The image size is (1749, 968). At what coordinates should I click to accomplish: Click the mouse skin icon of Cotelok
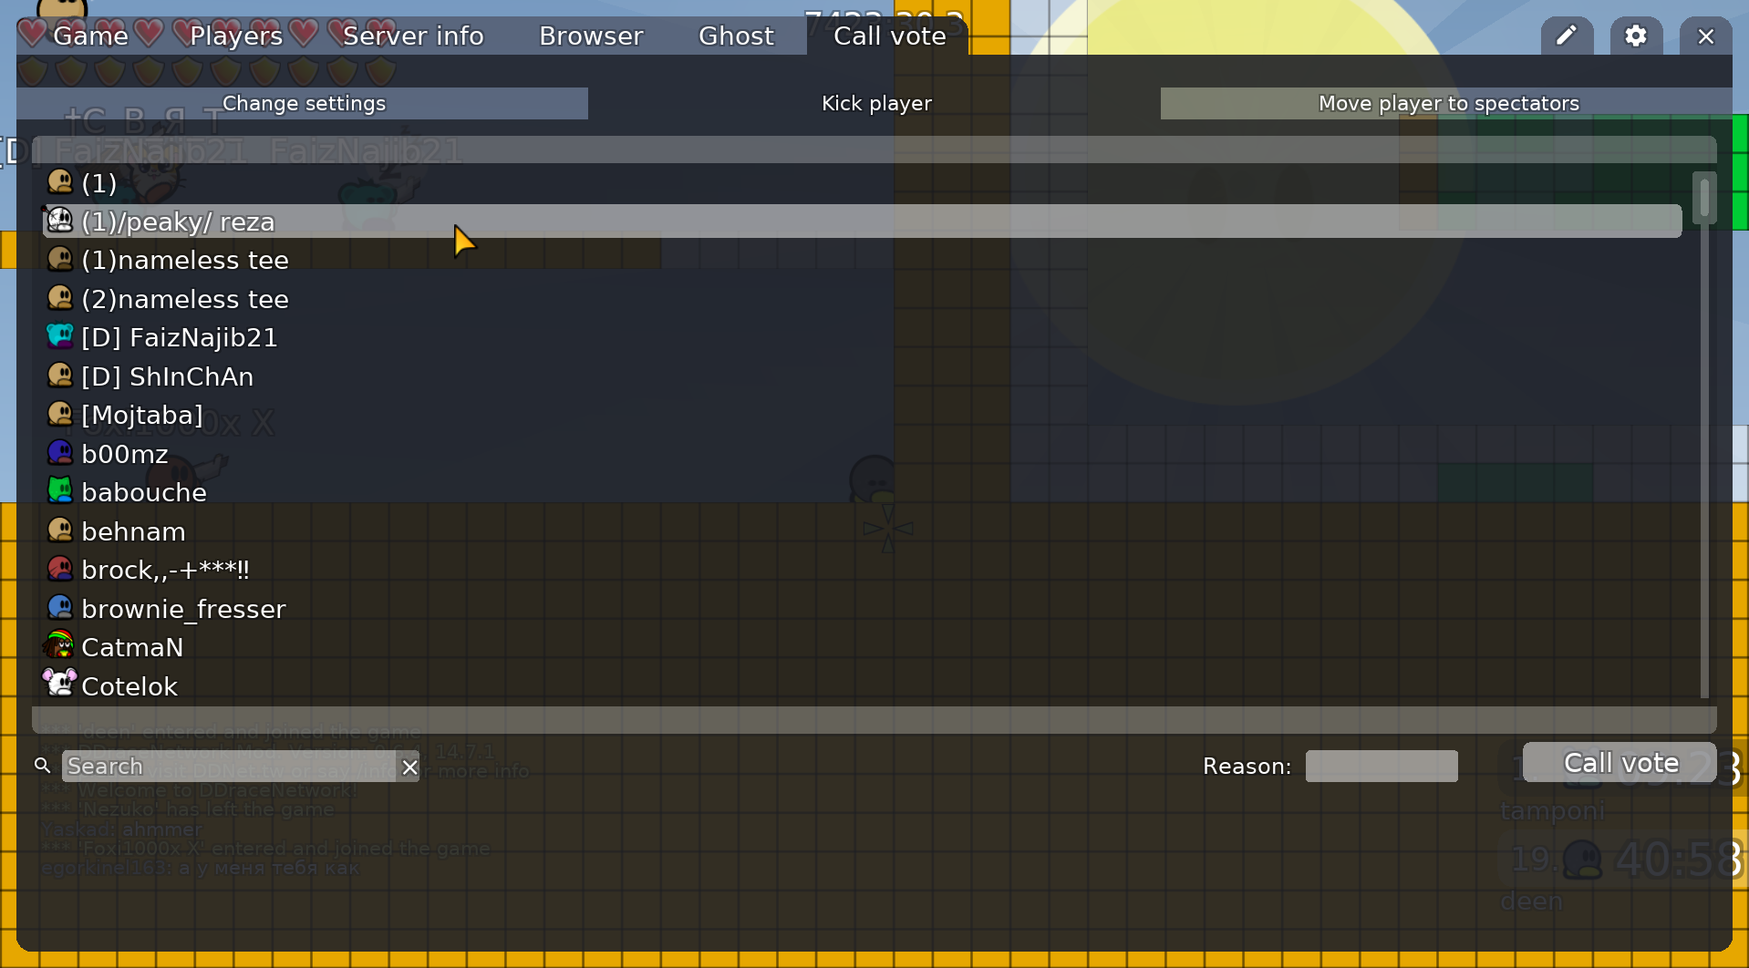tap(60, 685)
